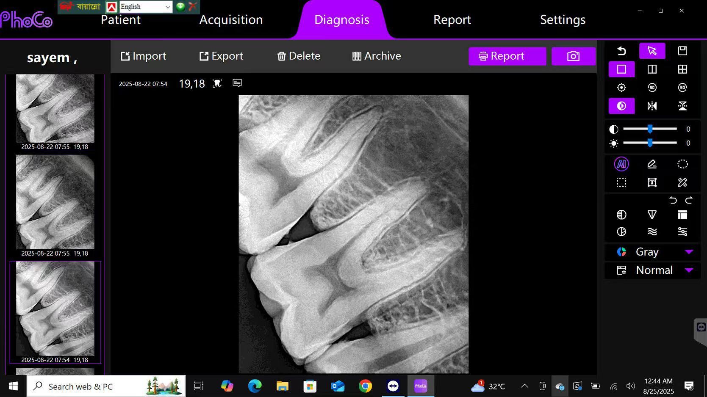Click the tooth numbers 19,18 label
Screen dimensions: 707x397
tap(191, 84)
